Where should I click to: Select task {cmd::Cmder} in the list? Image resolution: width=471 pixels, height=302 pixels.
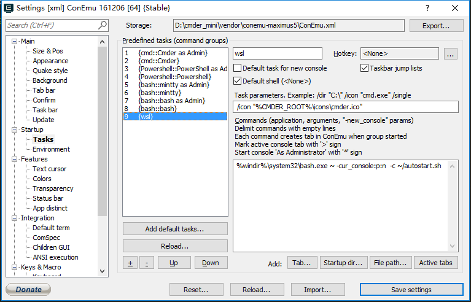175,61
